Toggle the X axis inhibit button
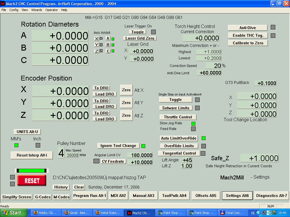The height and width of the screenshot is (217, 290). pyautogui.click(x=96, y=38)
